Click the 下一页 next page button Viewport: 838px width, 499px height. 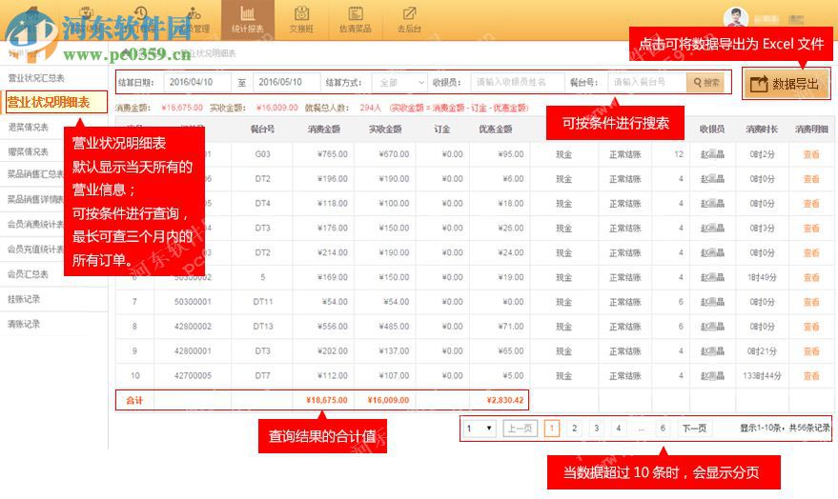pyautogui.click(x=694, y=428)
